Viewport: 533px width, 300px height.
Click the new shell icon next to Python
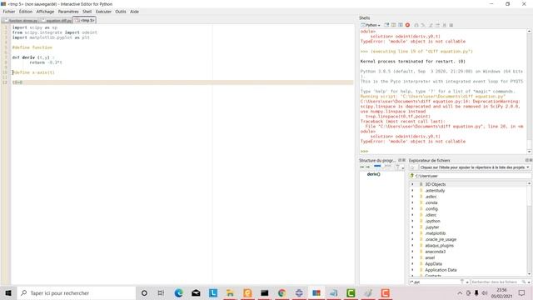[x=386, y=25]
